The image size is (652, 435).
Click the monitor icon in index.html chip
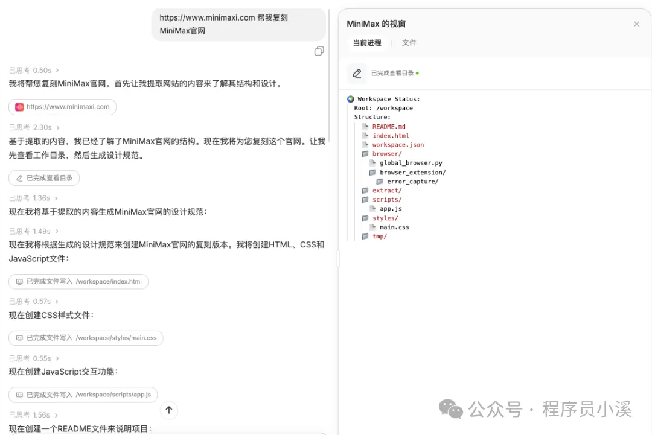pyautogui.click(x=19, y=282)
